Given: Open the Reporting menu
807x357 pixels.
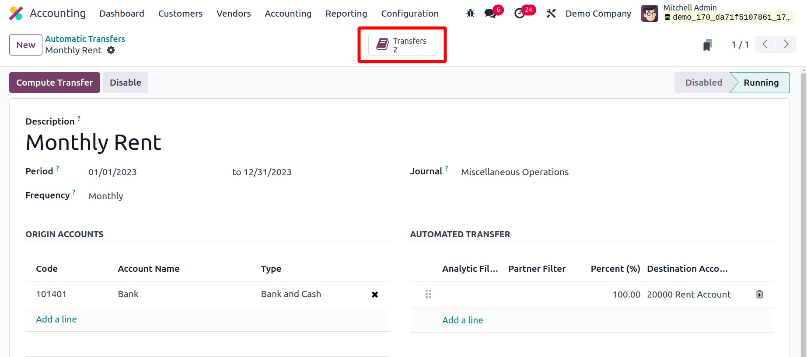Looking at the screenshot, I should (346, 14).
